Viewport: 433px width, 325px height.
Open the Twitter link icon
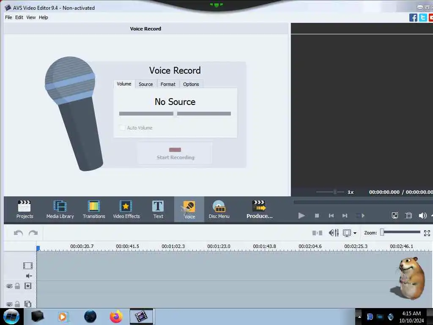click(423, 17)
